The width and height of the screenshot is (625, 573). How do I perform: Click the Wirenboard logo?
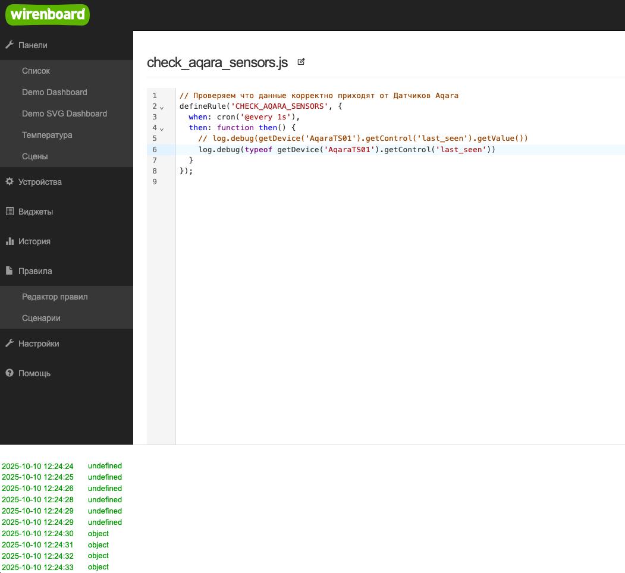[x=48, y=15]
